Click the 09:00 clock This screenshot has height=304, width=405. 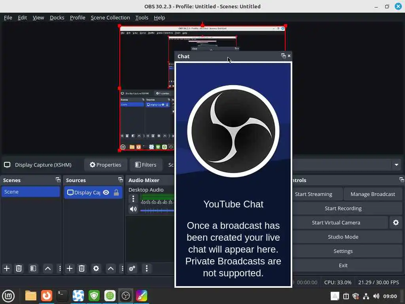click(x=390, y=296)
